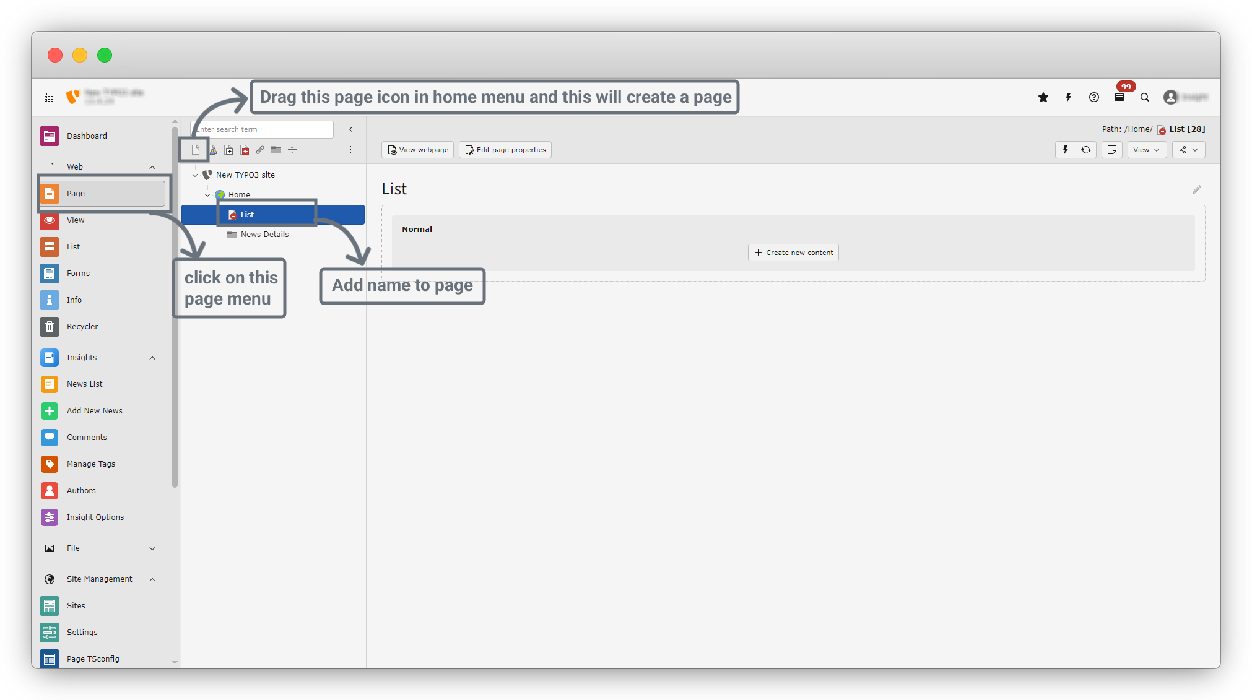Screen dimensions: 1252x700
Task: Click the folder page type icon
Action: [x=276, y=150]
